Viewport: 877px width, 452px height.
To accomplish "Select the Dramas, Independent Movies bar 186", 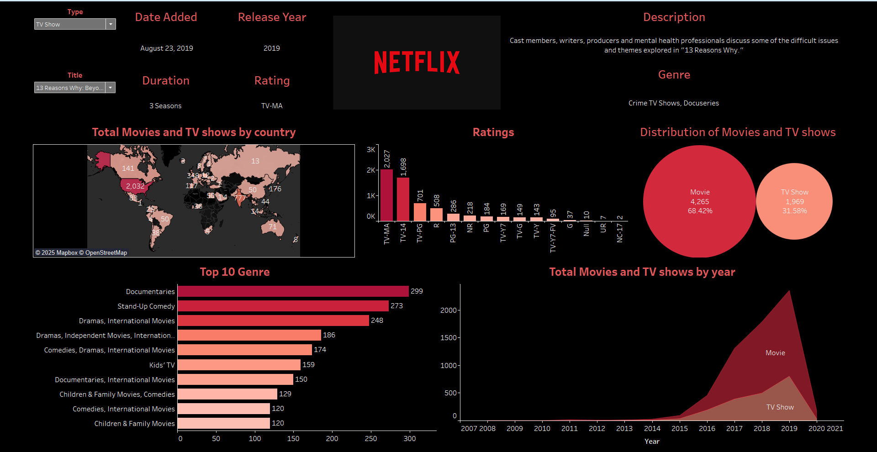I will (x=249, y=335).
